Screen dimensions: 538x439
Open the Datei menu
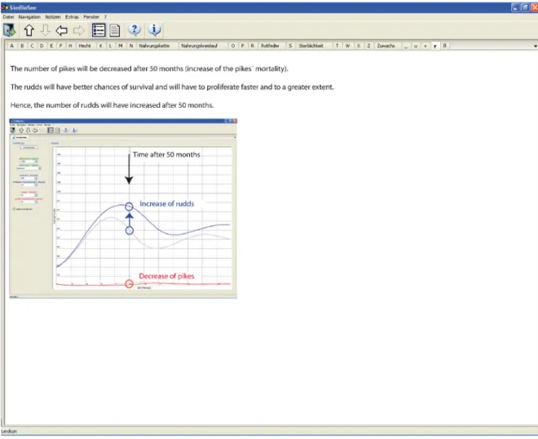pyautogui.click(x=9, y=17)
